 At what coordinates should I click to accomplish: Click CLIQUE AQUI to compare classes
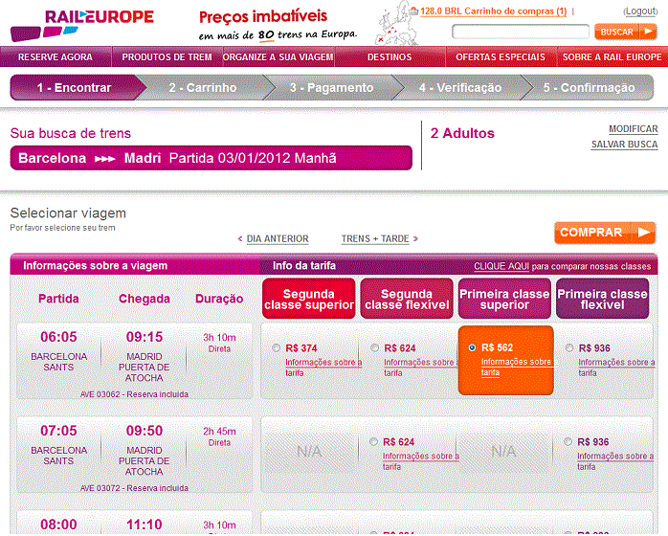501,266
